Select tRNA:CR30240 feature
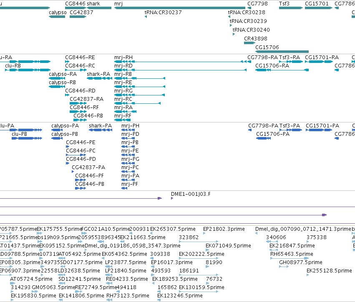This screenshot has height=302, width=355. [234, 34]
